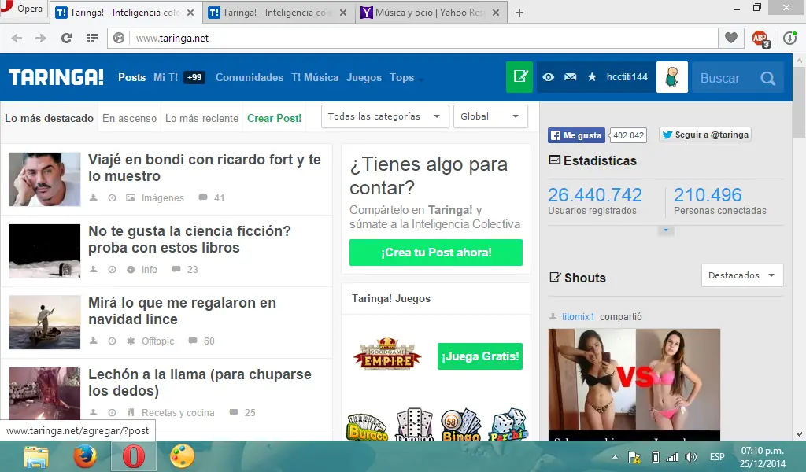
Task: Click the volume speaker tray icon
Action: coord(691,457)
